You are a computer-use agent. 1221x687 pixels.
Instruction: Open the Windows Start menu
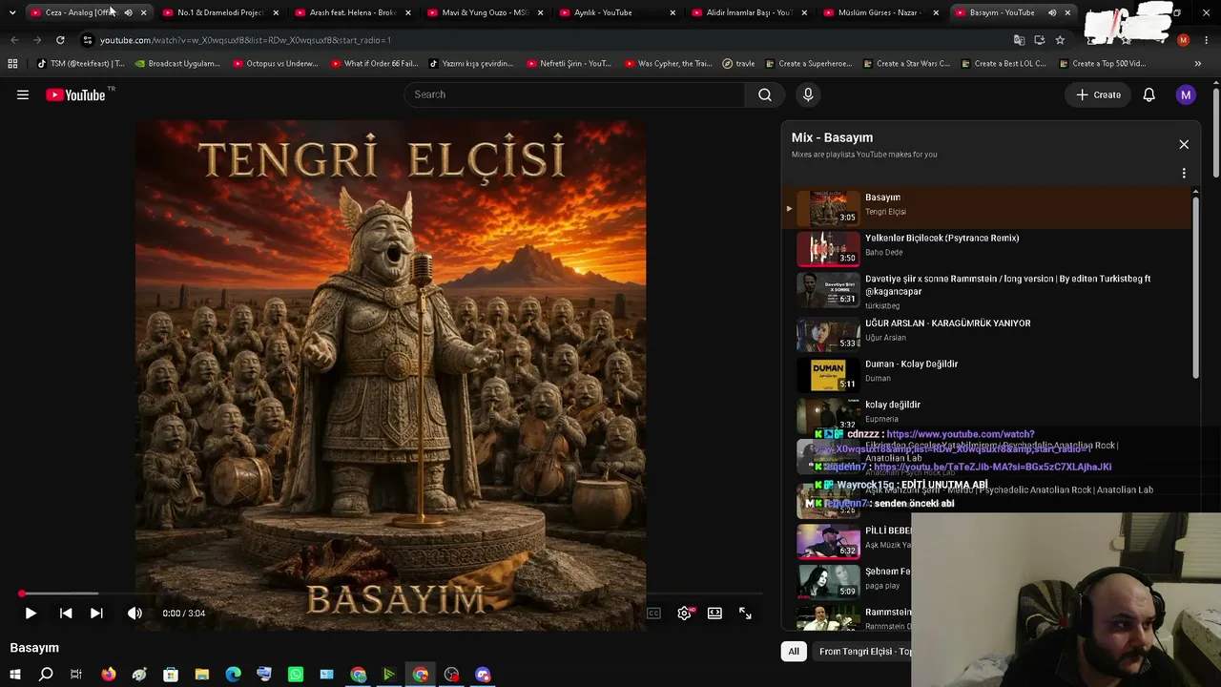(x=14, y=675)
